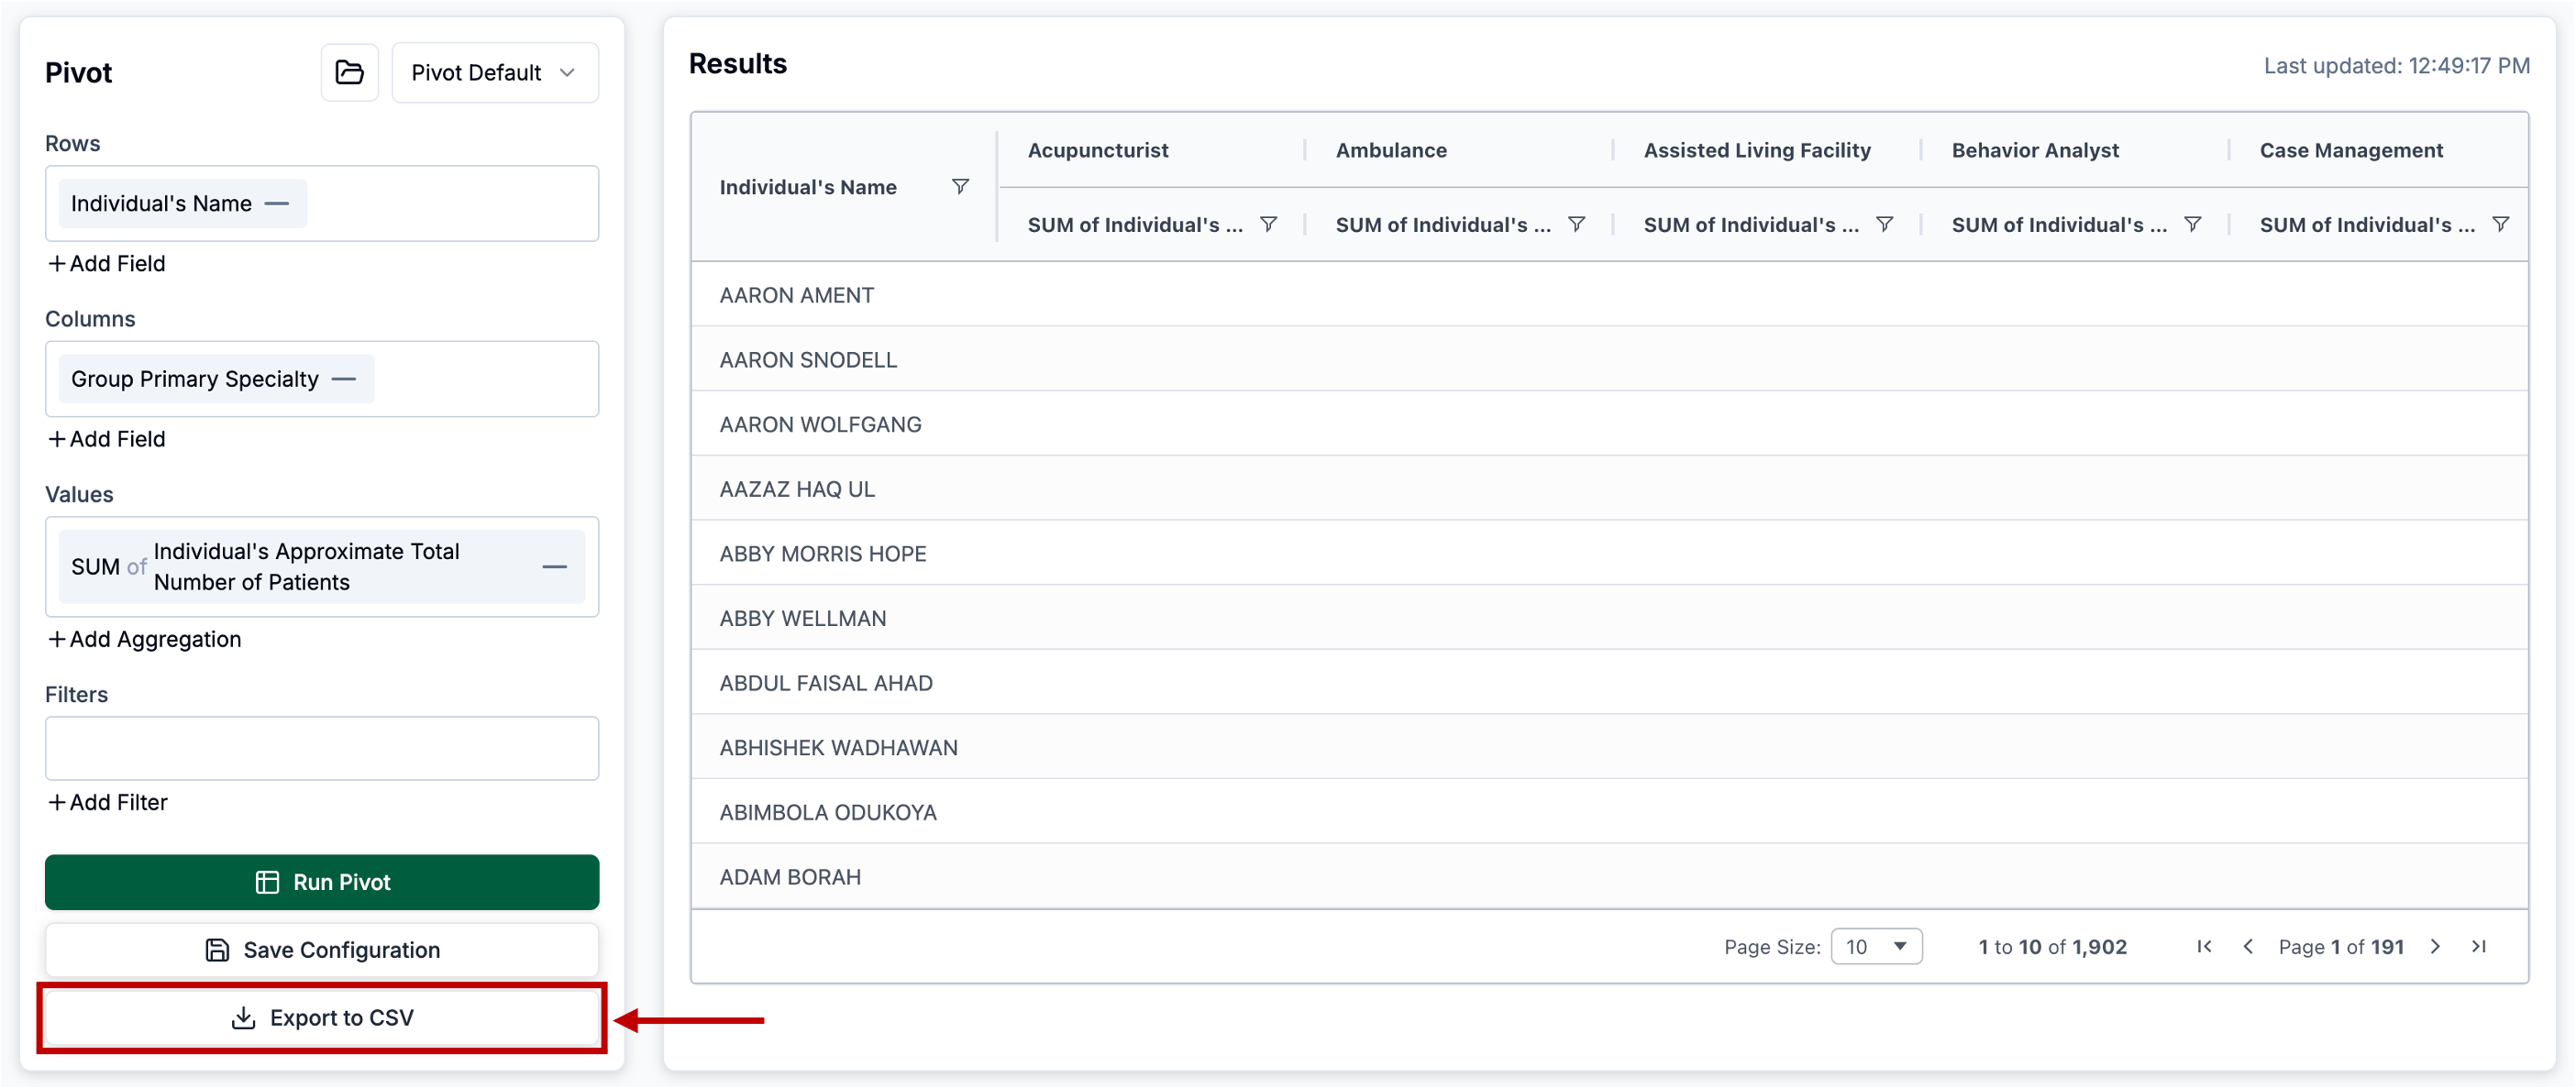The image size is (2576, 1088).
Task: Click filter icon under Assisted Living Facility
Action: pos(1883,225)
